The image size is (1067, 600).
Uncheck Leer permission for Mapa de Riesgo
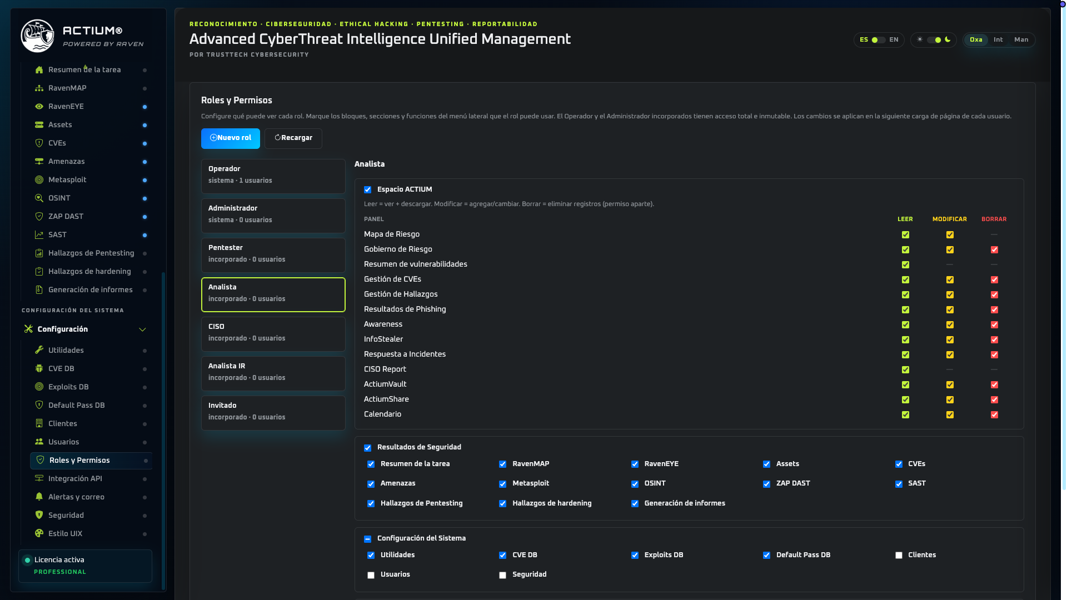click(905, 235)
